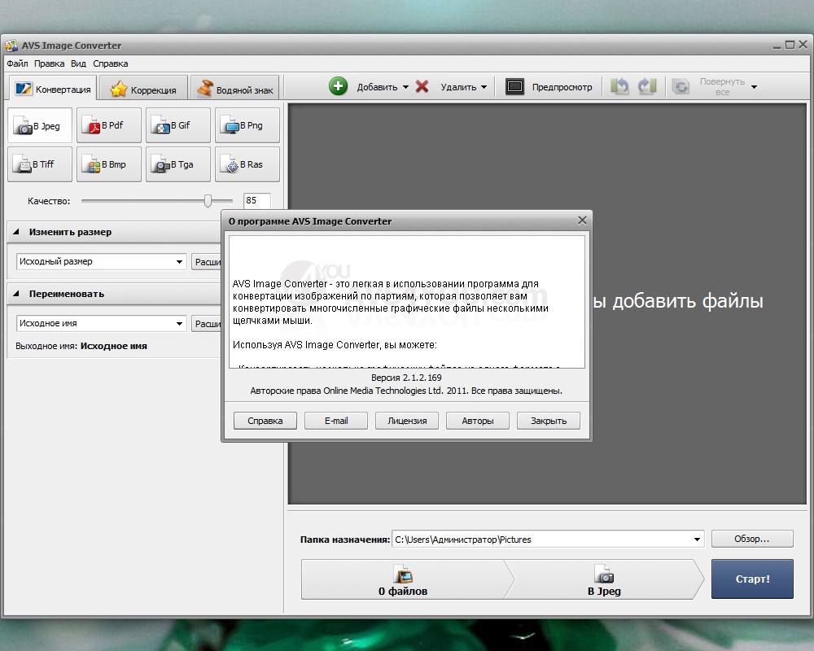814x651 pixels.
Task: Open Лицензия in the About dialog
Action: 407,421
